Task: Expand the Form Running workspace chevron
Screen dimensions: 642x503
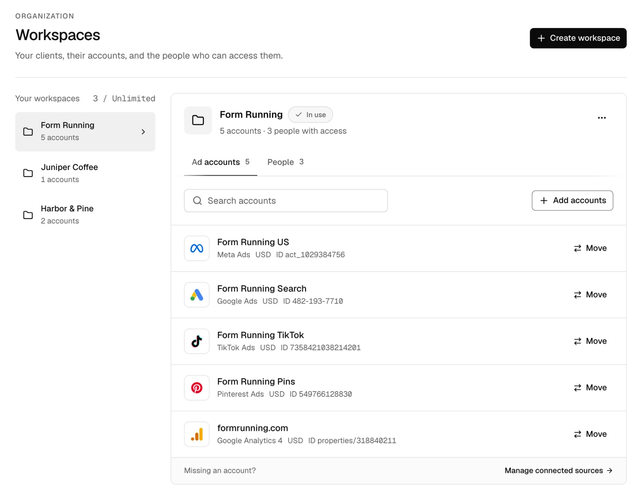Action: click(x=143, y=132)
